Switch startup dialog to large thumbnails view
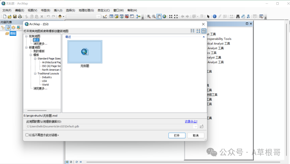This screenshot has height=164, width=290. pos(204,31)
